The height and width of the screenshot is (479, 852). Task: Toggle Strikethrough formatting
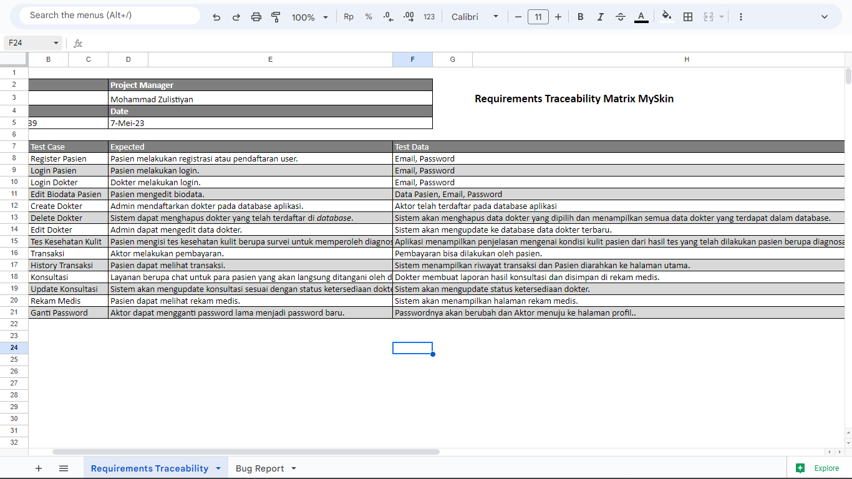click(x=621, y=17)
